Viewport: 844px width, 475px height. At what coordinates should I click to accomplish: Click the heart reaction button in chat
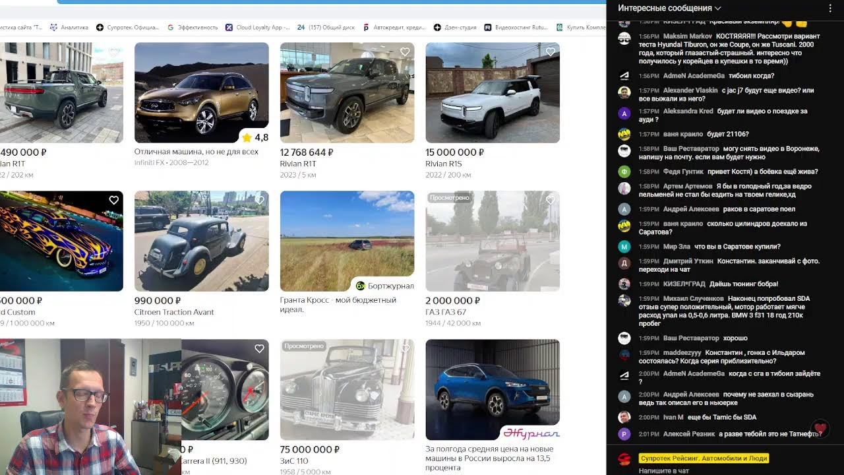820,428
